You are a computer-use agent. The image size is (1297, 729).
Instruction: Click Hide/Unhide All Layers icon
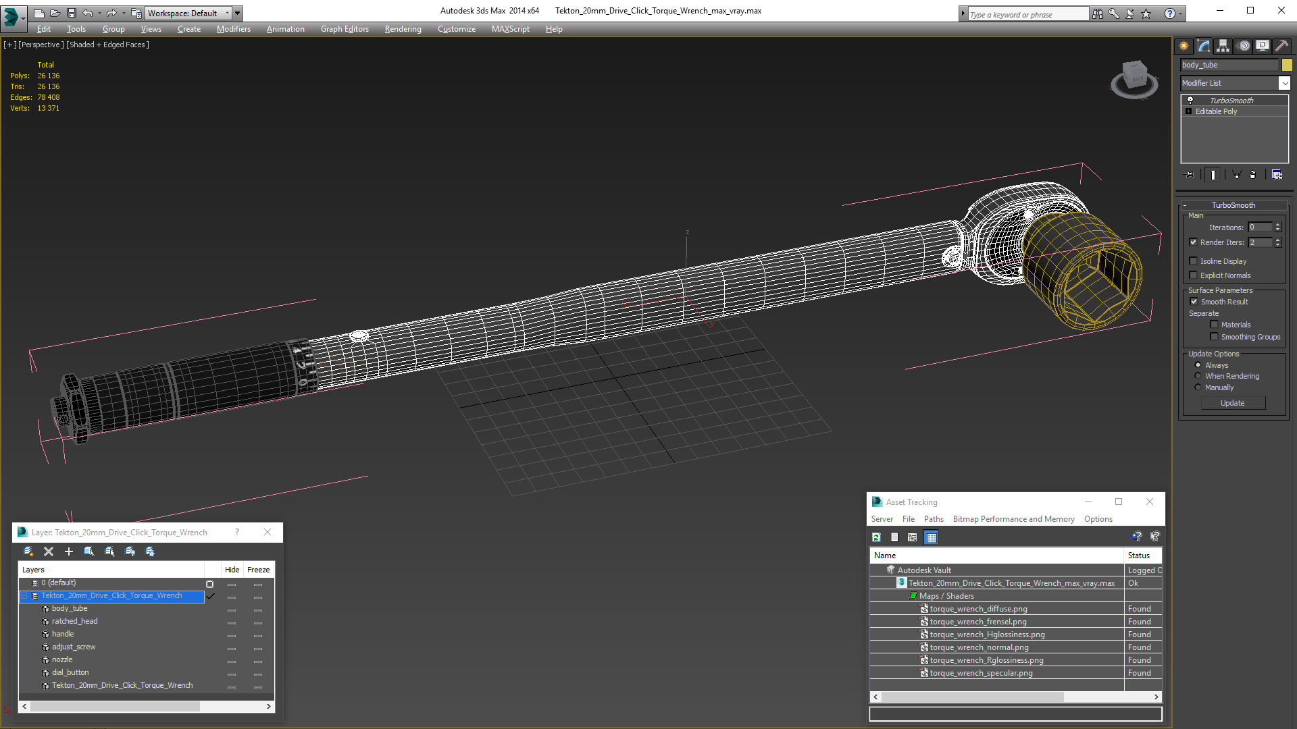tap(130, 551)
